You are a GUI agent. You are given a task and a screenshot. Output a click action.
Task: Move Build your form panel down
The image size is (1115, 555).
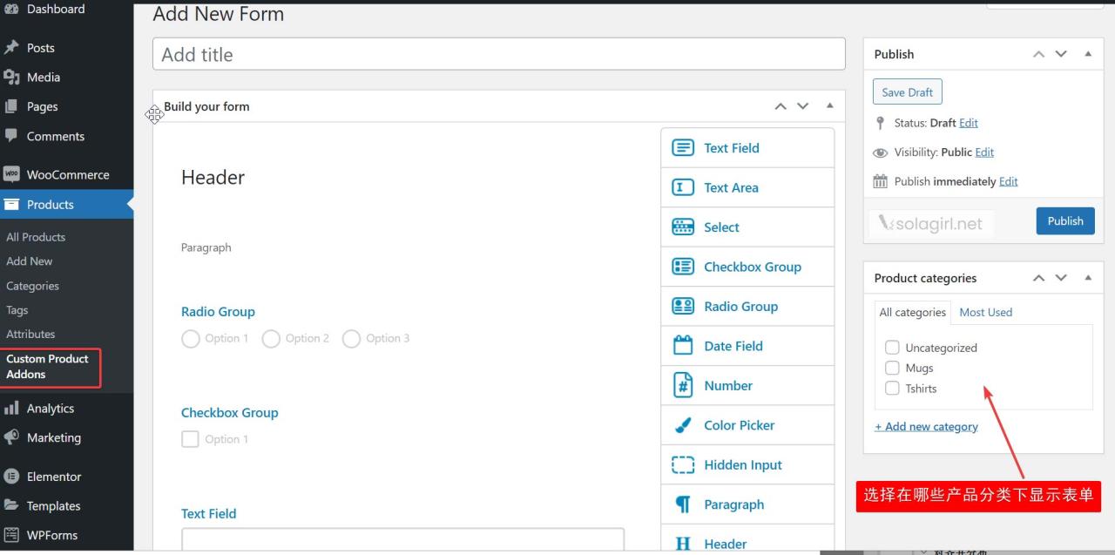803,106
